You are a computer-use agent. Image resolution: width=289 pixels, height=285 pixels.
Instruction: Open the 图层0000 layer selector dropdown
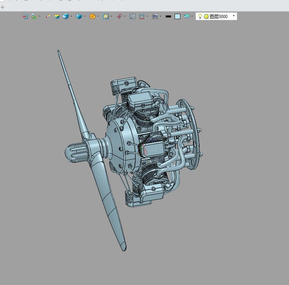[x=234, y=16]
